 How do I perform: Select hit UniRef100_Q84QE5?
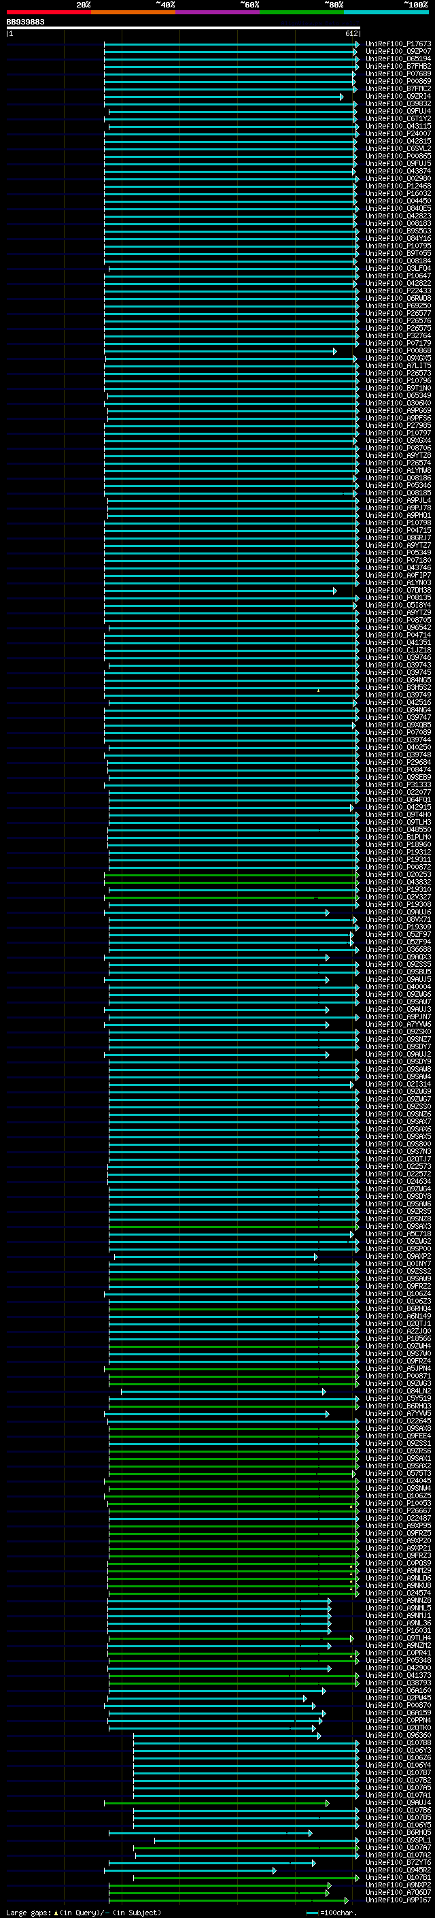pyautogui.click(x=398, y=208)
